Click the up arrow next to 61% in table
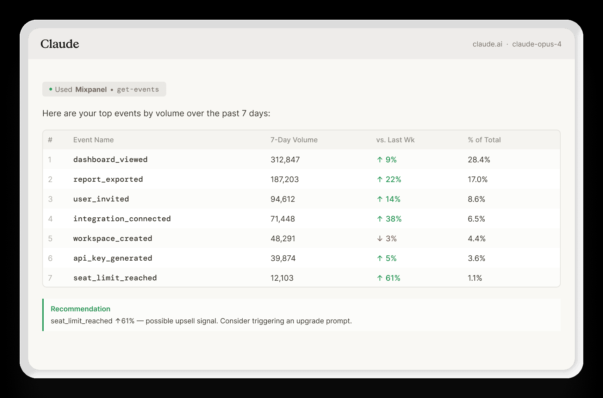The image size is (603, 398). 380,278
